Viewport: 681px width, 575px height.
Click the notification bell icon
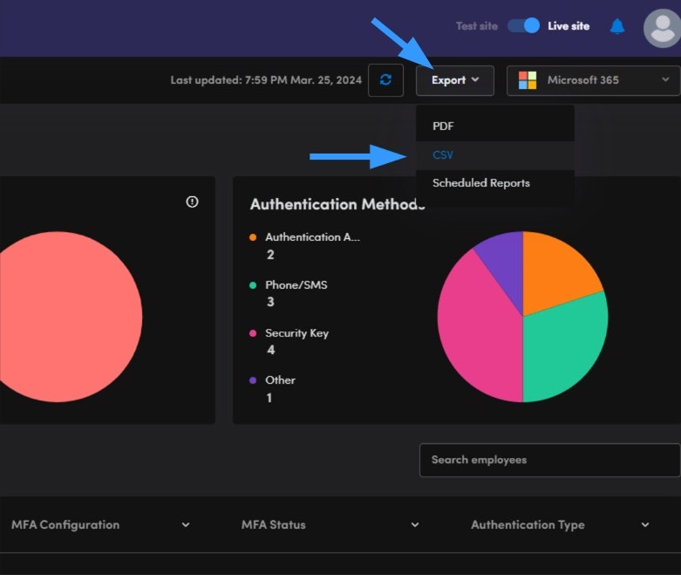(x=617, y=26)
